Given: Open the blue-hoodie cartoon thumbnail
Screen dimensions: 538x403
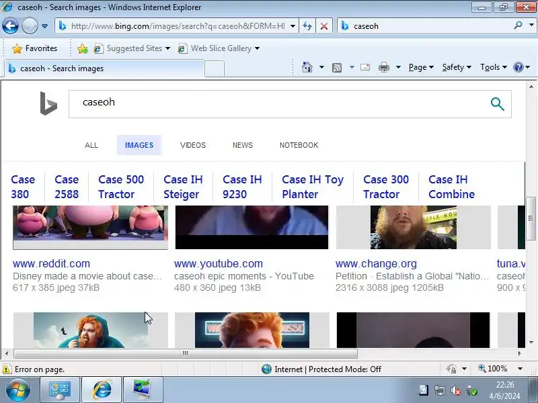Looking at the screenshot, I should pos(91,330).
